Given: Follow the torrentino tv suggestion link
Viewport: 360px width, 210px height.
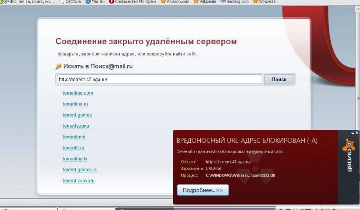Looking at the screenshot, I should click(75, 159).
